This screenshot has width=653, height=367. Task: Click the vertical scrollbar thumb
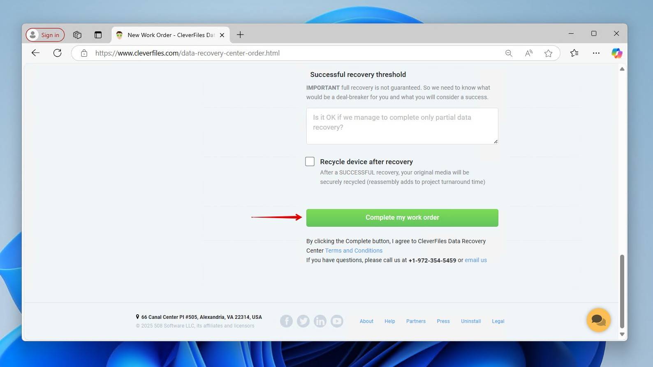[622, 291]
